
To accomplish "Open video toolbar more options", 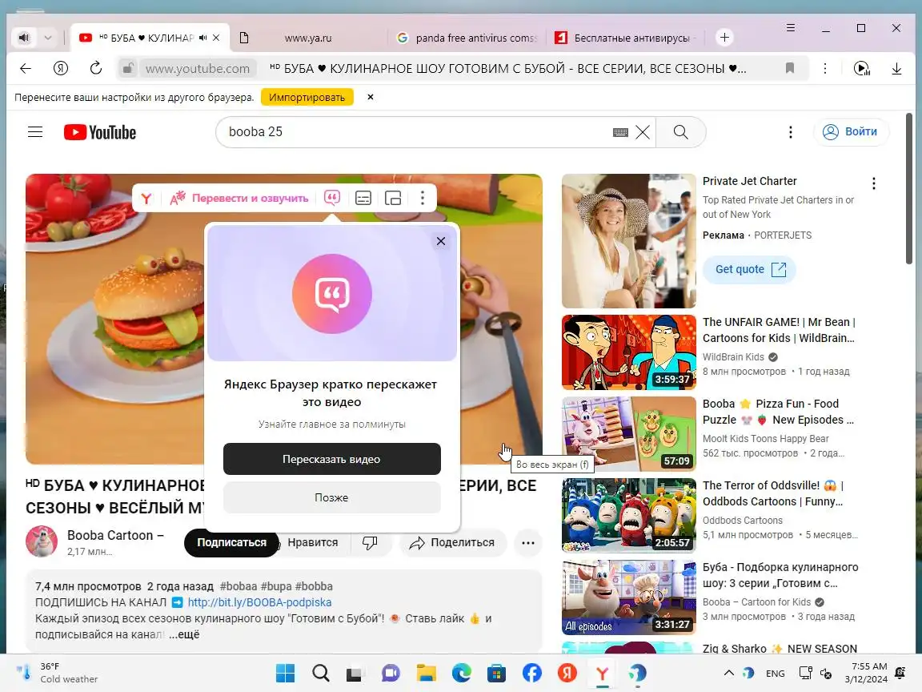I will pos(423,199).
